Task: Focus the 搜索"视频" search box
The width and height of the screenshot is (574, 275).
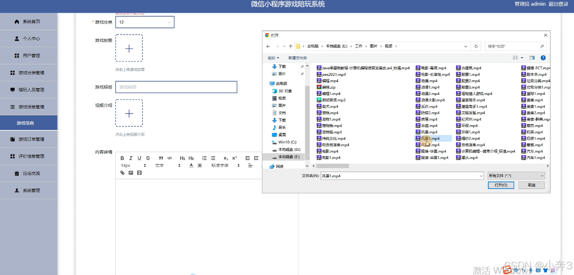Action: coord(515,46)
